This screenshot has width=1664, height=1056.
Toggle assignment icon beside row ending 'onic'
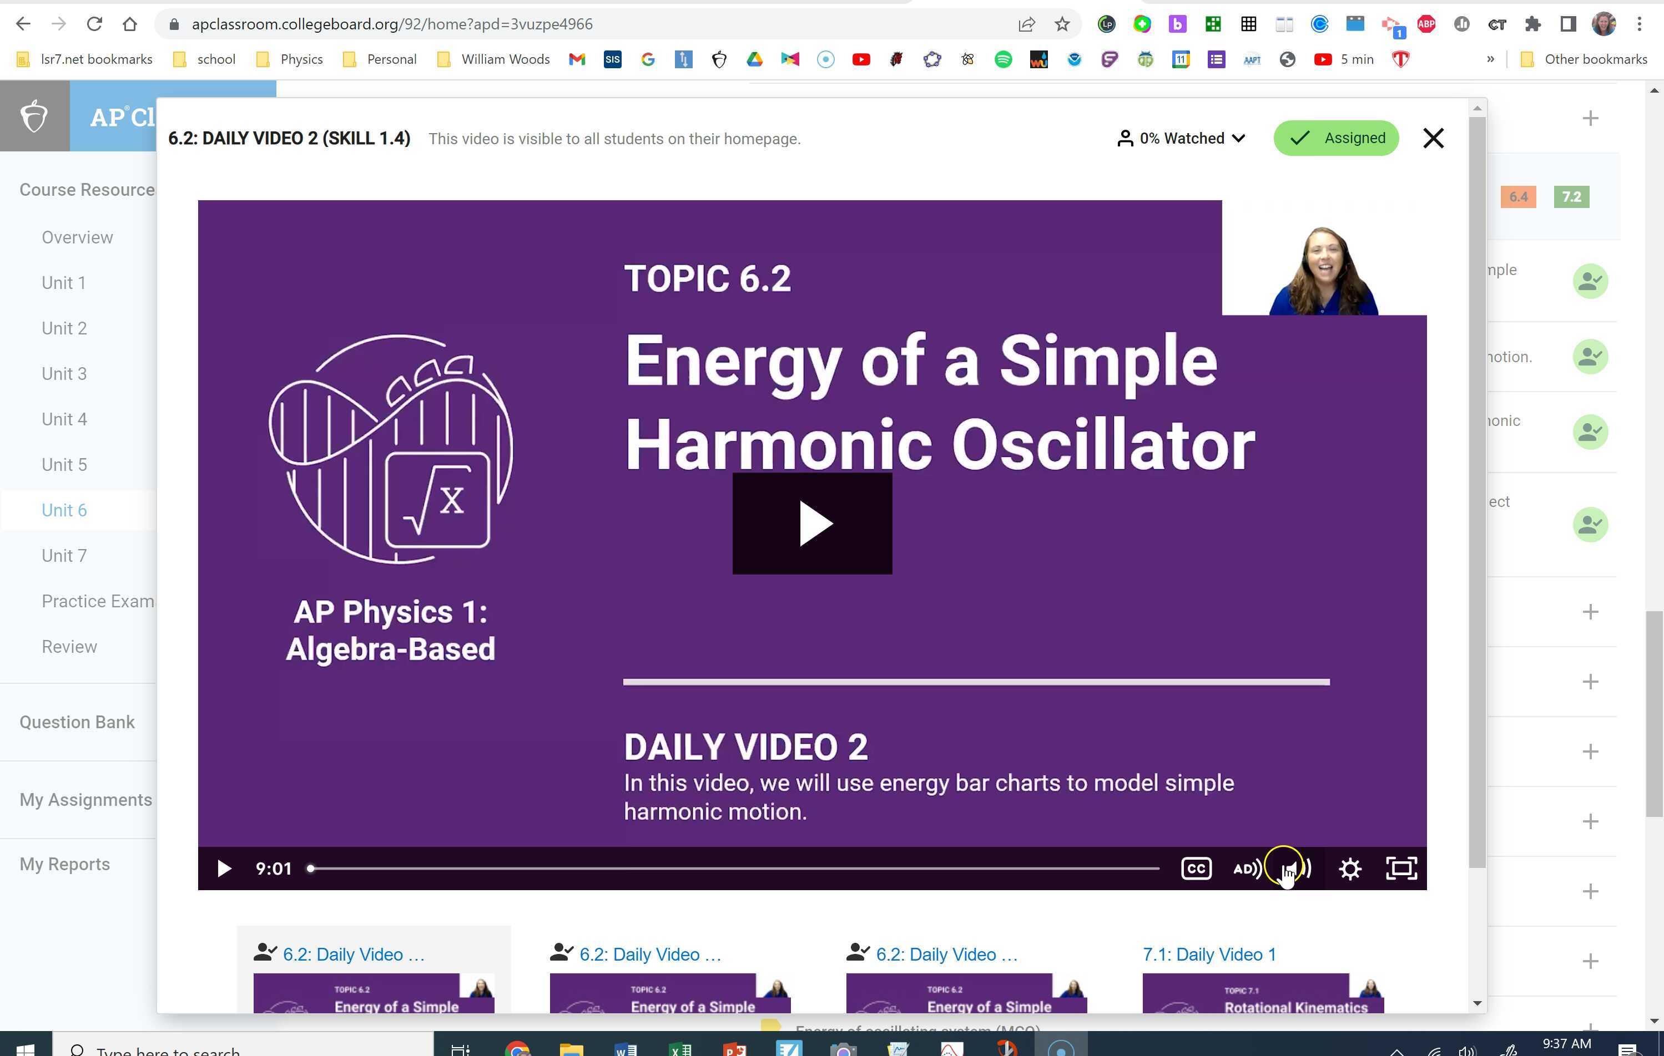pos(1590,431)
